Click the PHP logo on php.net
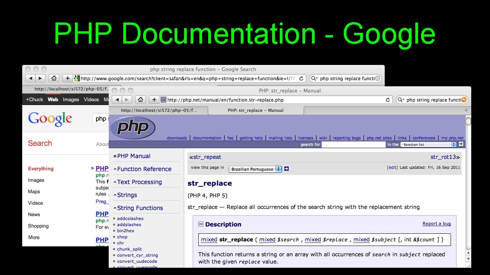This screenshot has width=490, height=275. tap(132, 128)
